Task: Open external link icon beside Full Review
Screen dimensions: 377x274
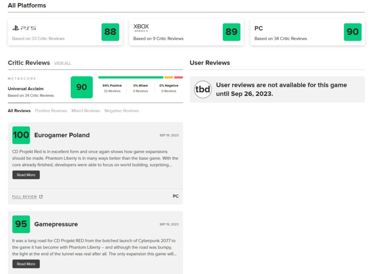Action: (x=41, y=197)
